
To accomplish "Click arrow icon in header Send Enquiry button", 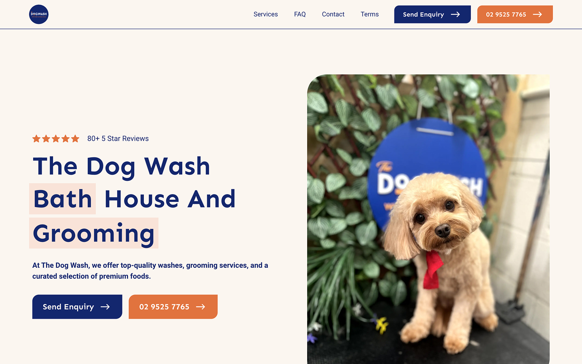I will click(x=455, y=14).
